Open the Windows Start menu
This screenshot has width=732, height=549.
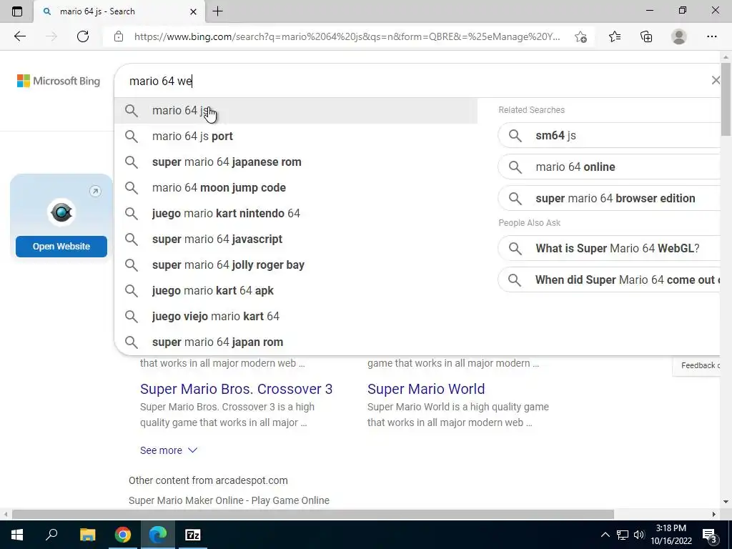(17, 535)
